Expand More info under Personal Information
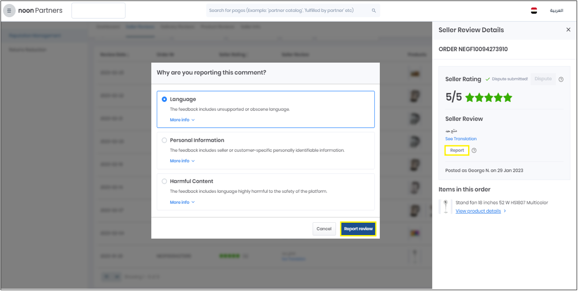The height and width of the screenshot is (291, 578). click(182, 161)
